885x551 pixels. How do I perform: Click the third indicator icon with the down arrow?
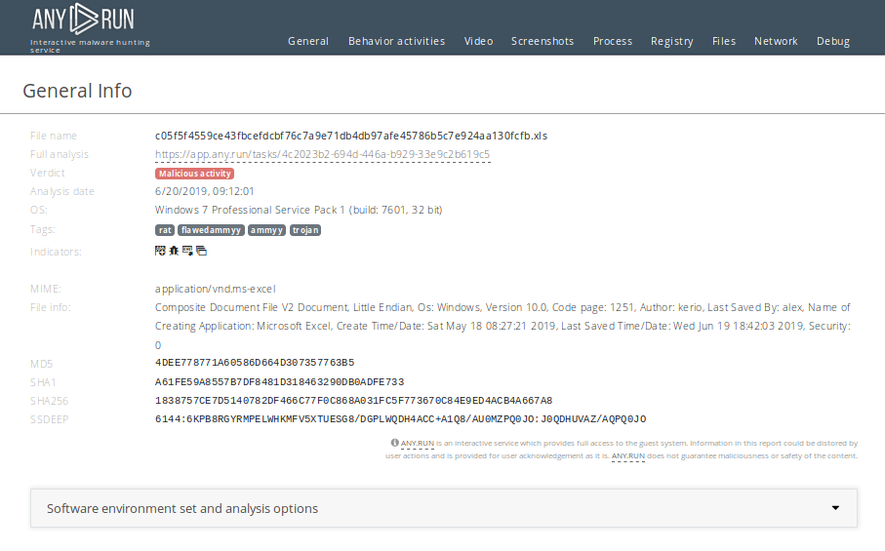pyautogui.click(x=187, y=251)
